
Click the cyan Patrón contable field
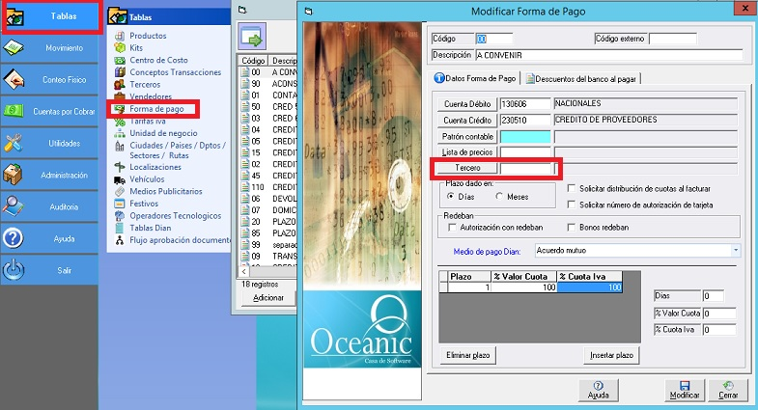pos(525,137)
